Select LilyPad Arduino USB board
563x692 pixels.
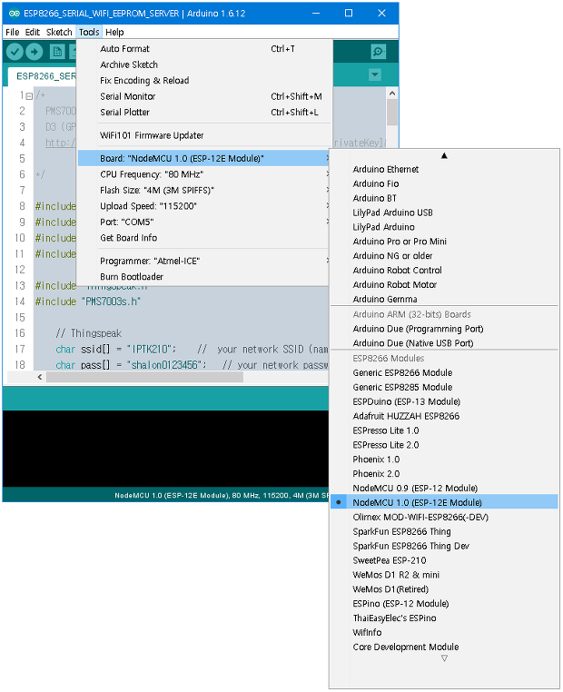(x=444, y=213)
